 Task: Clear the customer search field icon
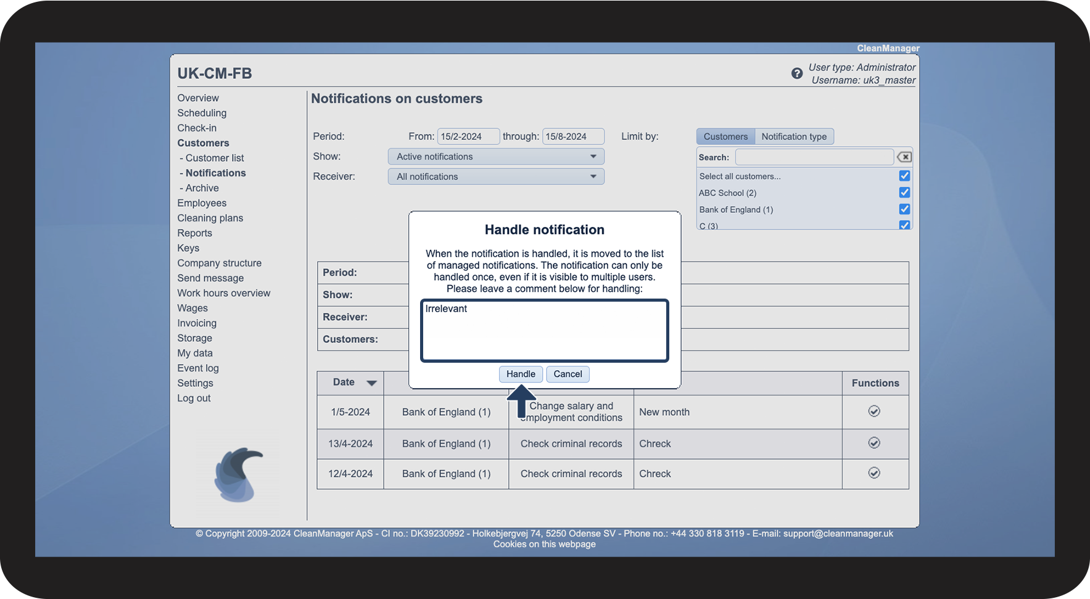click(904, 157)
